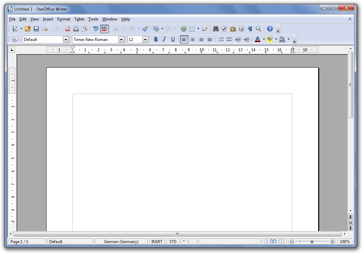Open the Font Color dropdown arrow
The height and width of the screenshot is (254, 363).
coord(264,40)
